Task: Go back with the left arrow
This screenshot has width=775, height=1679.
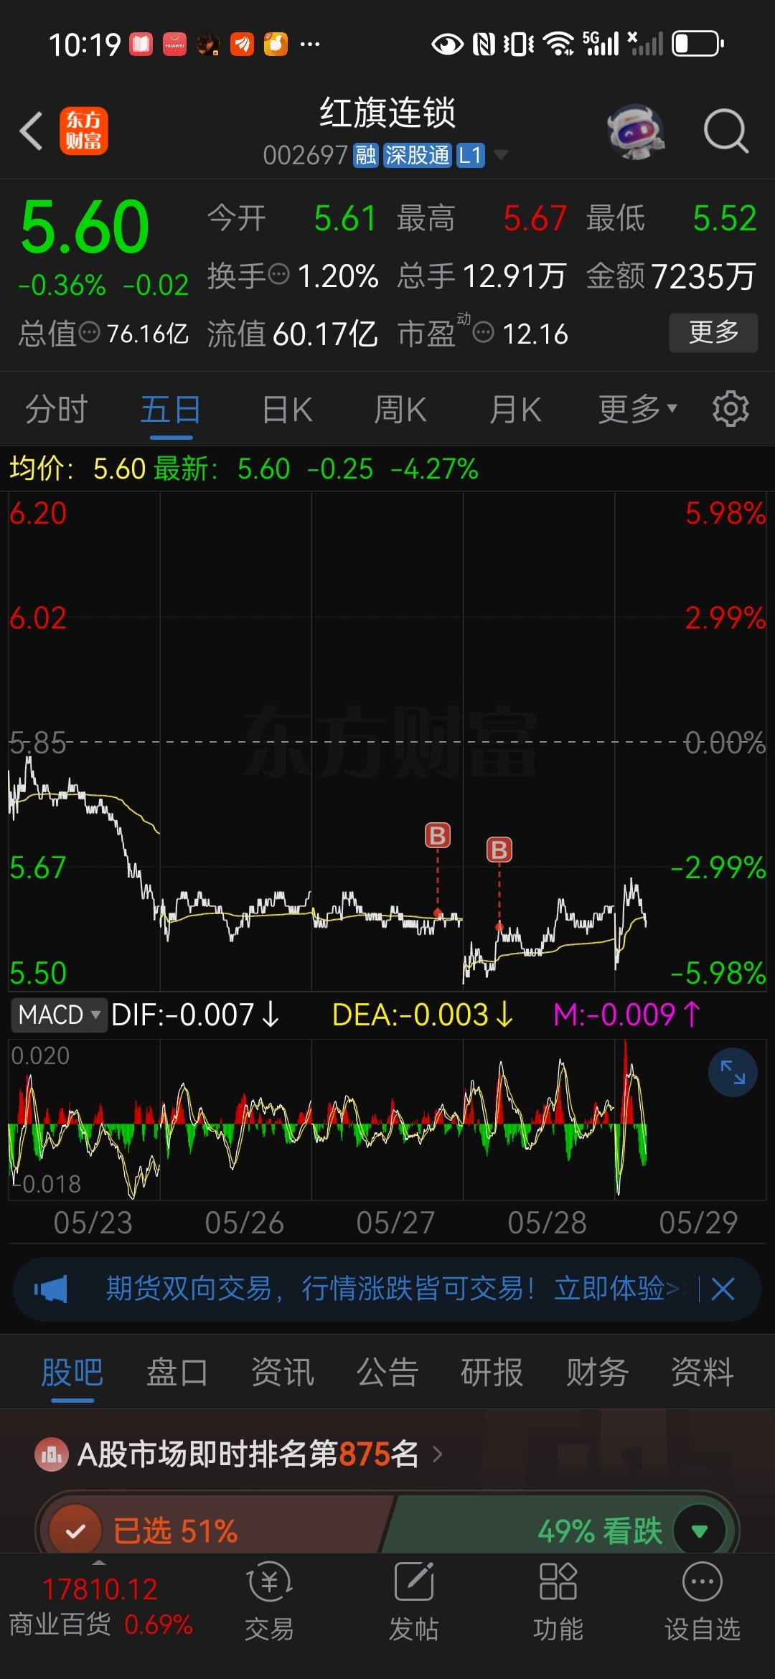Action: click(32, 131)
